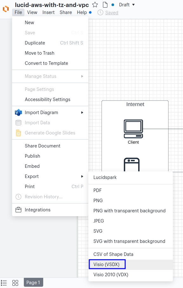Image resolution: width=183 pixels, height=288 pixels.
Task: Open the View menu
Action: 32,12
